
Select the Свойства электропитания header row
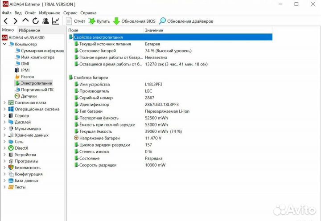[170, 37]
